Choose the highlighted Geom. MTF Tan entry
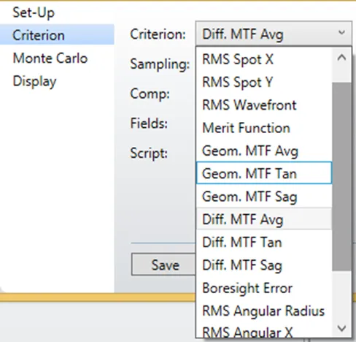This screenshot has width=356, height=342. coord(264,172)
